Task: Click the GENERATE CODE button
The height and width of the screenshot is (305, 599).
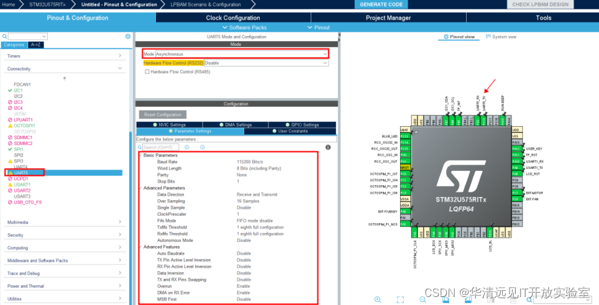Action: (x=381, y=4)
